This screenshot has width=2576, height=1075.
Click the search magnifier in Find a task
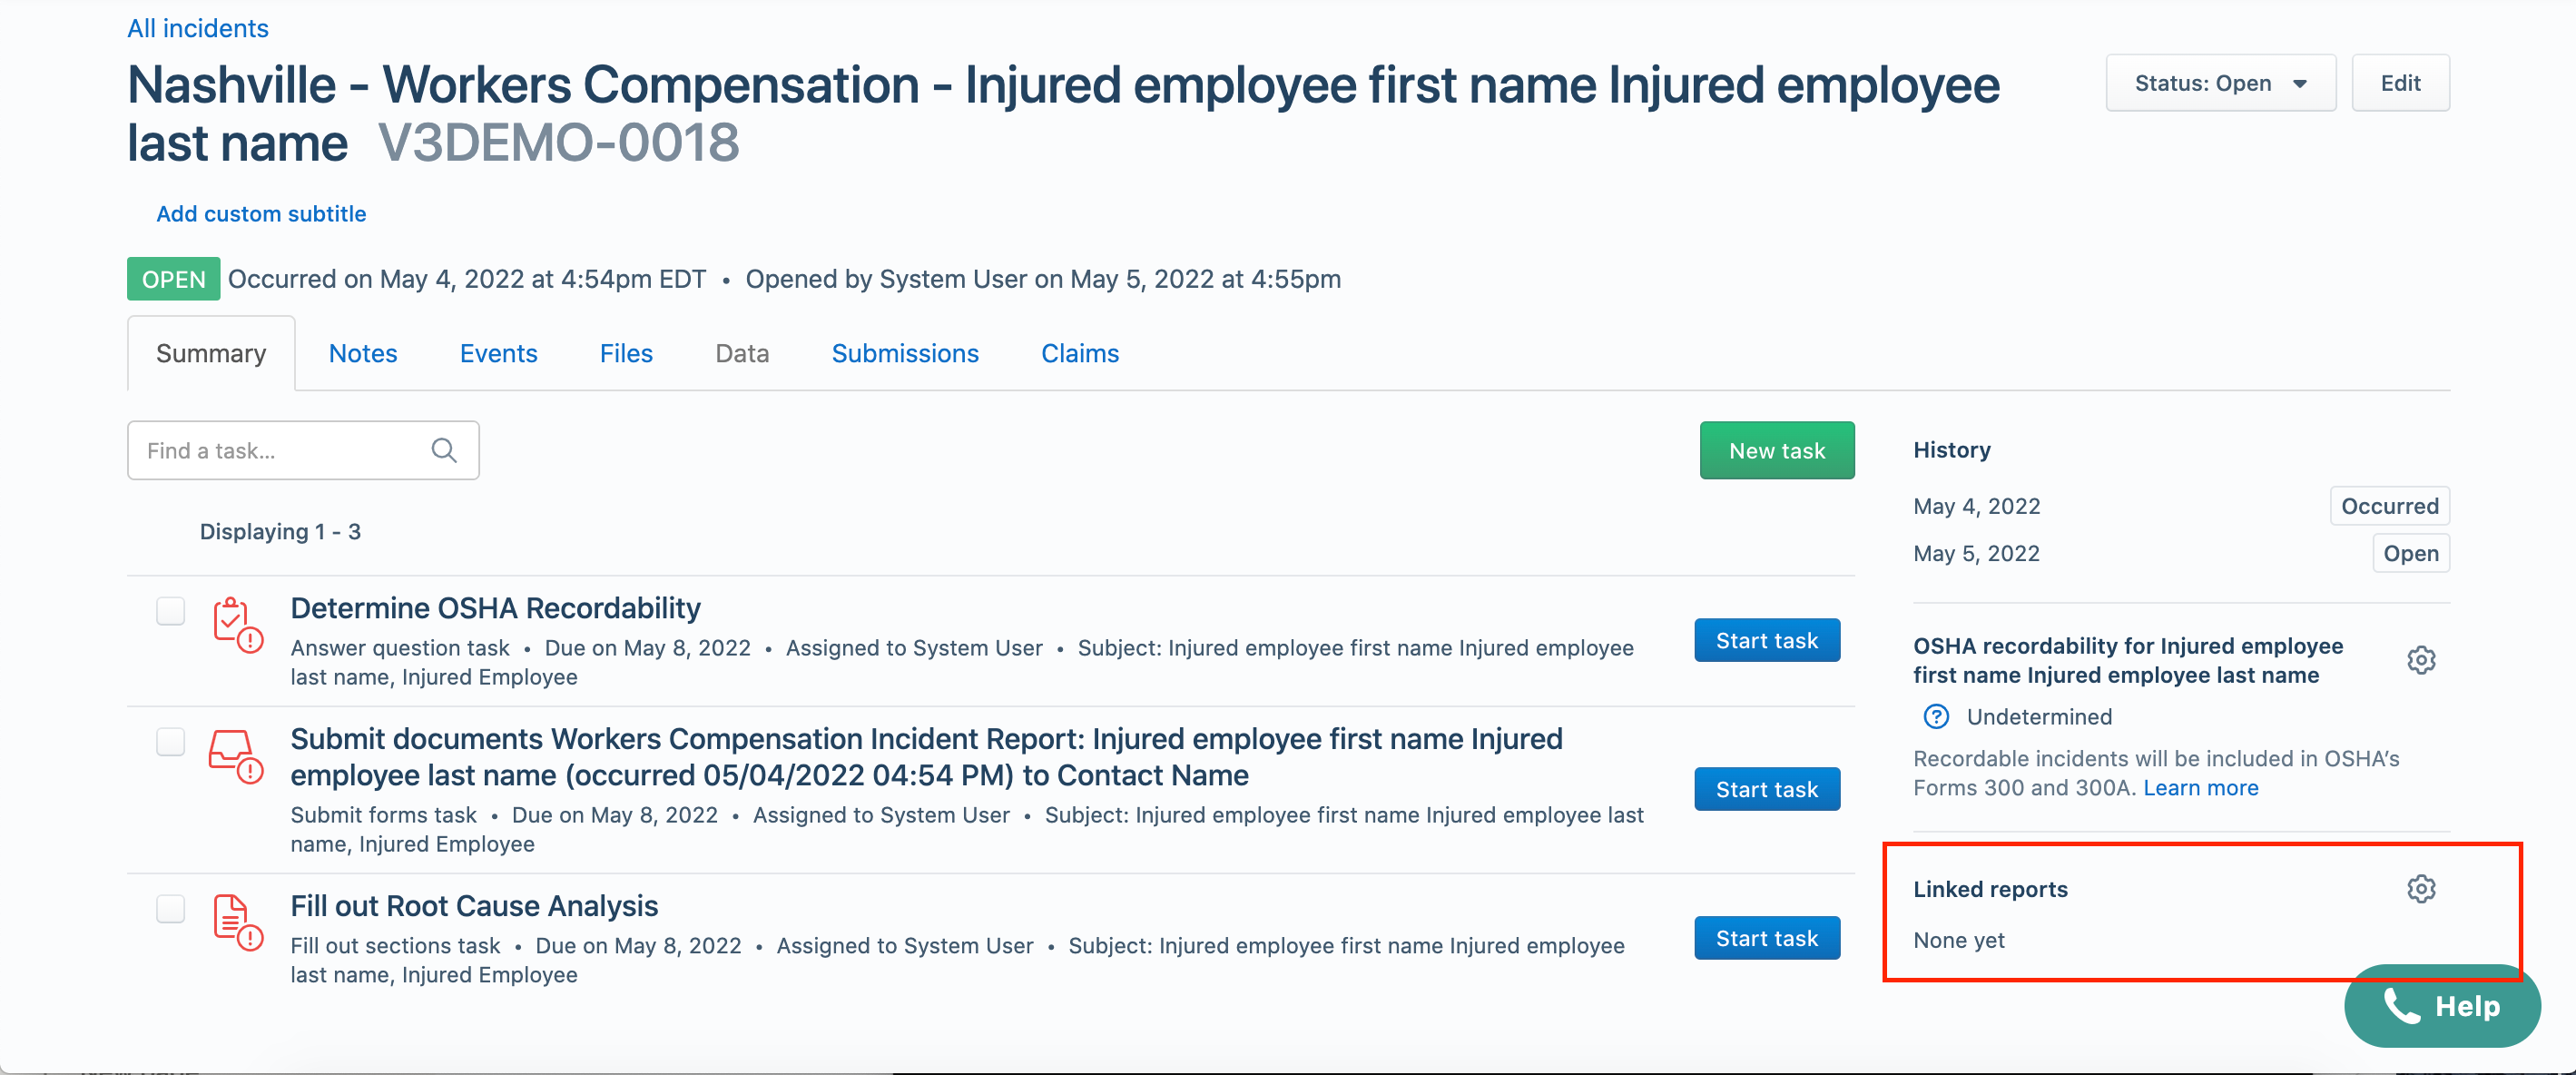[x=444, y=451]
